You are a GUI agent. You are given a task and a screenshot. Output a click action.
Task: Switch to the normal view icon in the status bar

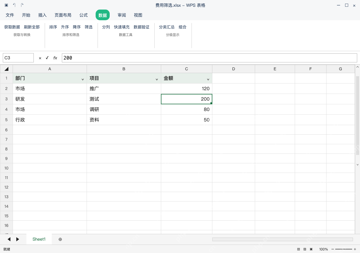[298, 249]
